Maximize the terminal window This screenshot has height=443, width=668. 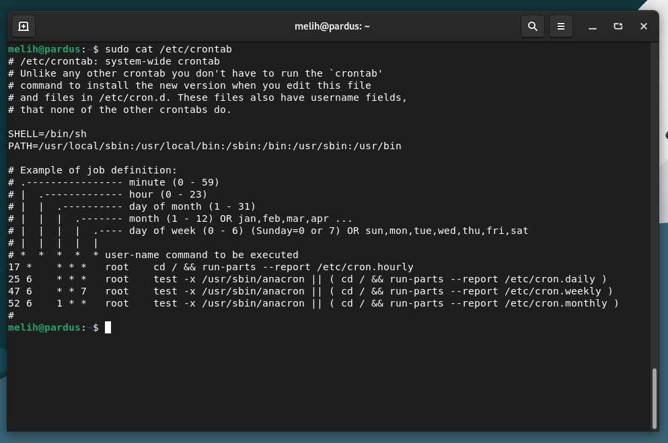pos(618,26)
